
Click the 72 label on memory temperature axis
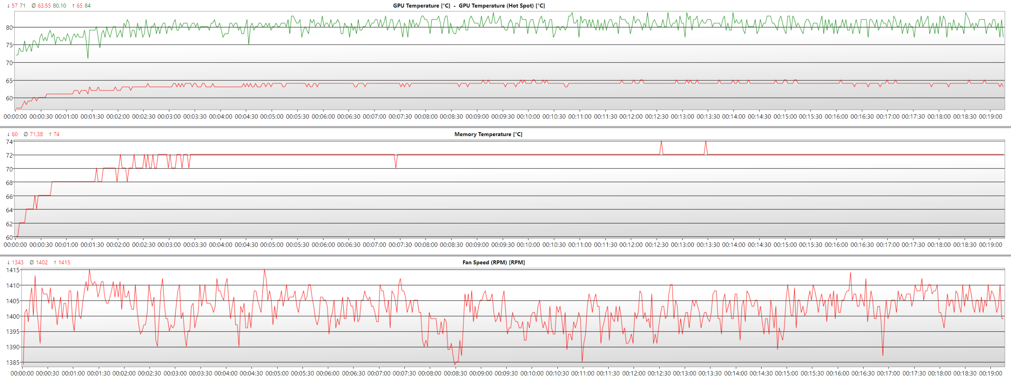click(9, 156)
